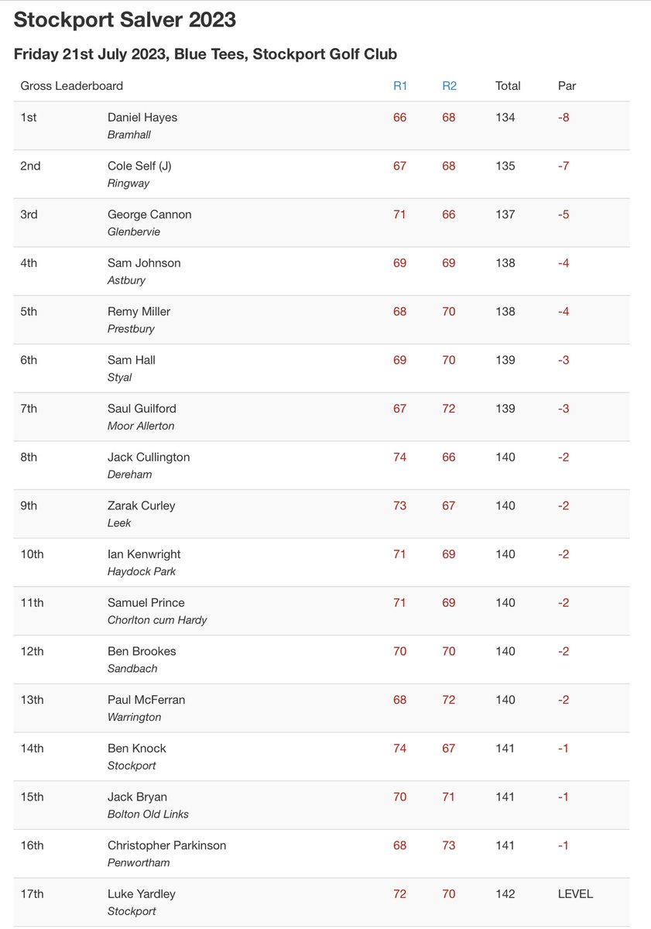Open the R2 round column link
This screenshot has width=651, height=929.
point(449,86)
